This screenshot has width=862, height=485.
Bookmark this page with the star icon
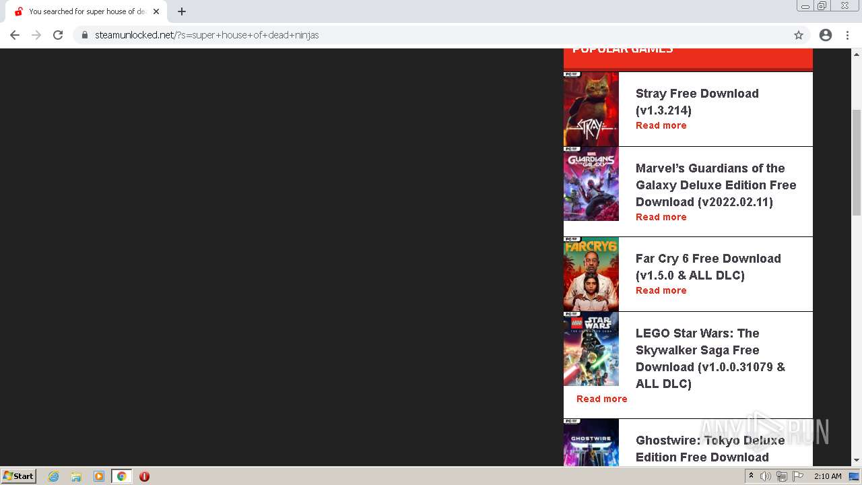[799, 35]
